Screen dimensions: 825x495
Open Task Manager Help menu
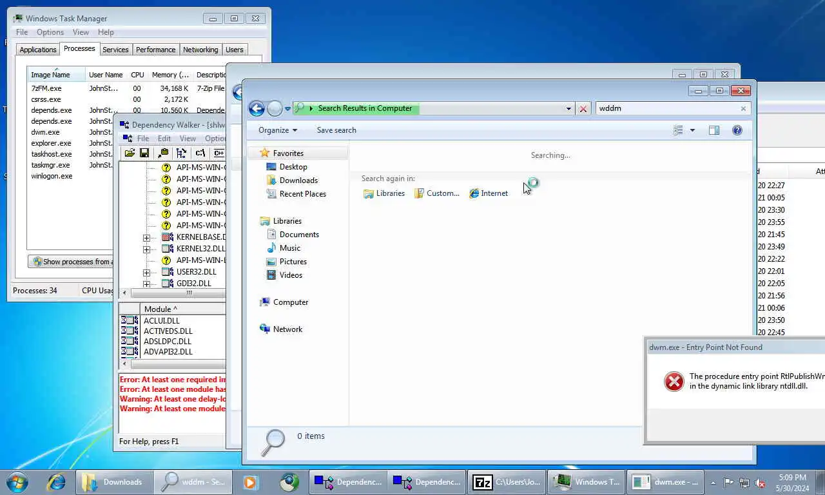pyautogui.click(x=106, y=32)
